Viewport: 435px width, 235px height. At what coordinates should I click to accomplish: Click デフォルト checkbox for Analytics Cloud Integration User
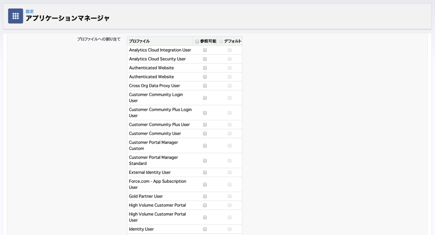pos(229,50)
